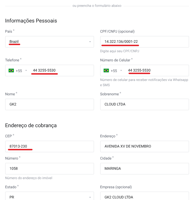
Task: Focus the Nome field containing GK2
Action: [x=49, y=104]
